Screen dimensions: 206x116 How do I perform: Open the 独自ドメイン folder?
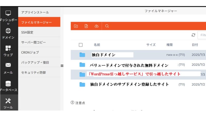coord(103,55)
